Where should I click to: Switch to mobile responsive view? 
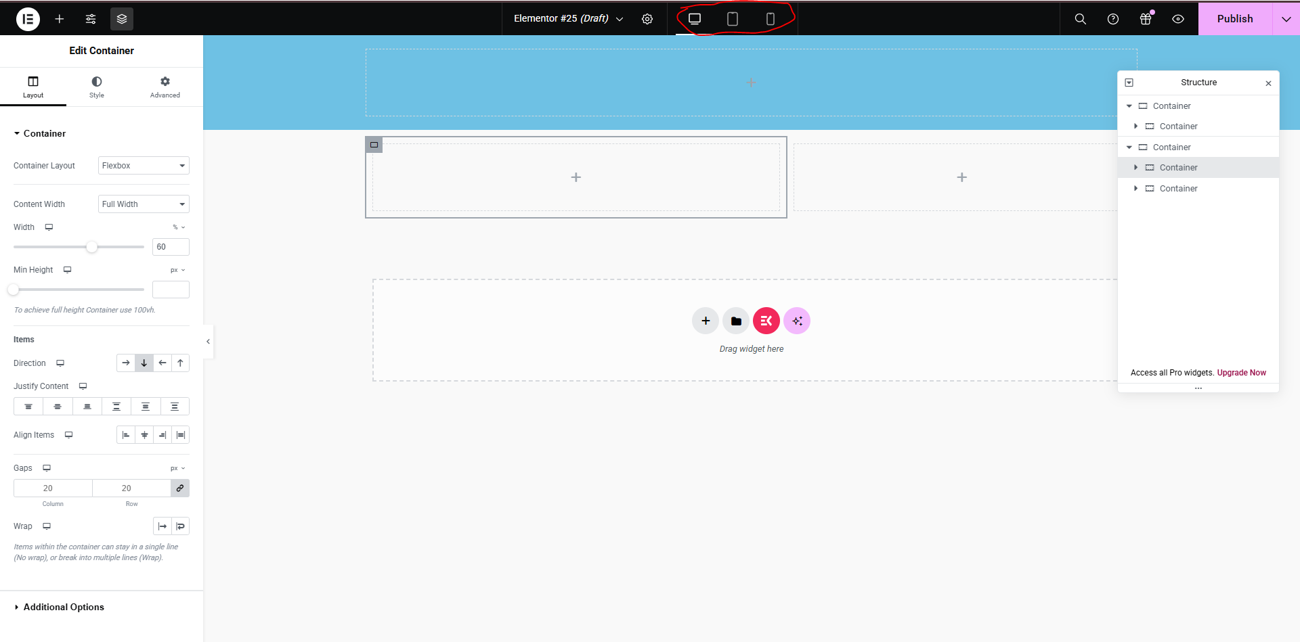771,19
